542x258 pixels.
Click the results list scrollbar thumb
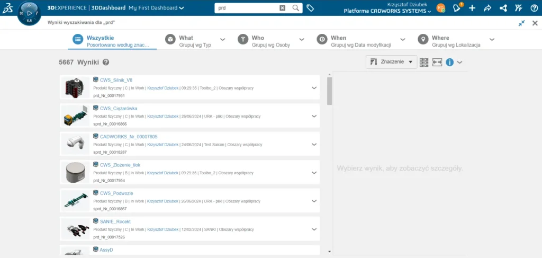pyautogui.click(x=329, y=91)
